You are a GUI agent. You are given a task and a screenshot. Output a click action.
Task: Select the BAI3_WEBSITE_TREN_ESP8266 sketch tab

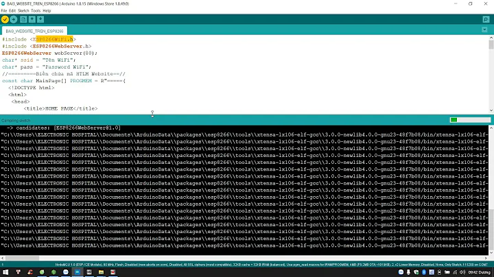click(34, 32)
